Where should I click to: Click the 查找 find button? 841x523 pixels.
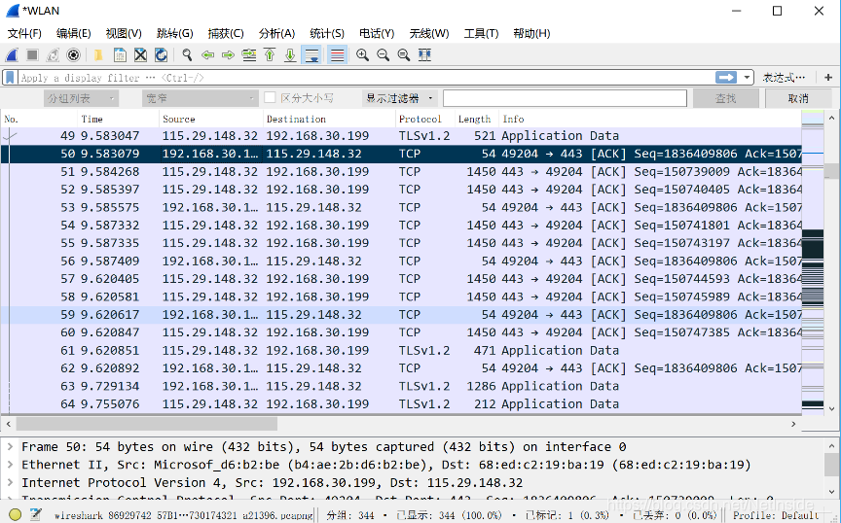pyautogui.click(x=726, y=98)
